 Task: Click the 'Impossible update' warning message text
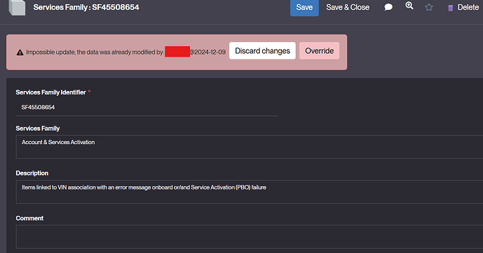(x=95, y=52)
